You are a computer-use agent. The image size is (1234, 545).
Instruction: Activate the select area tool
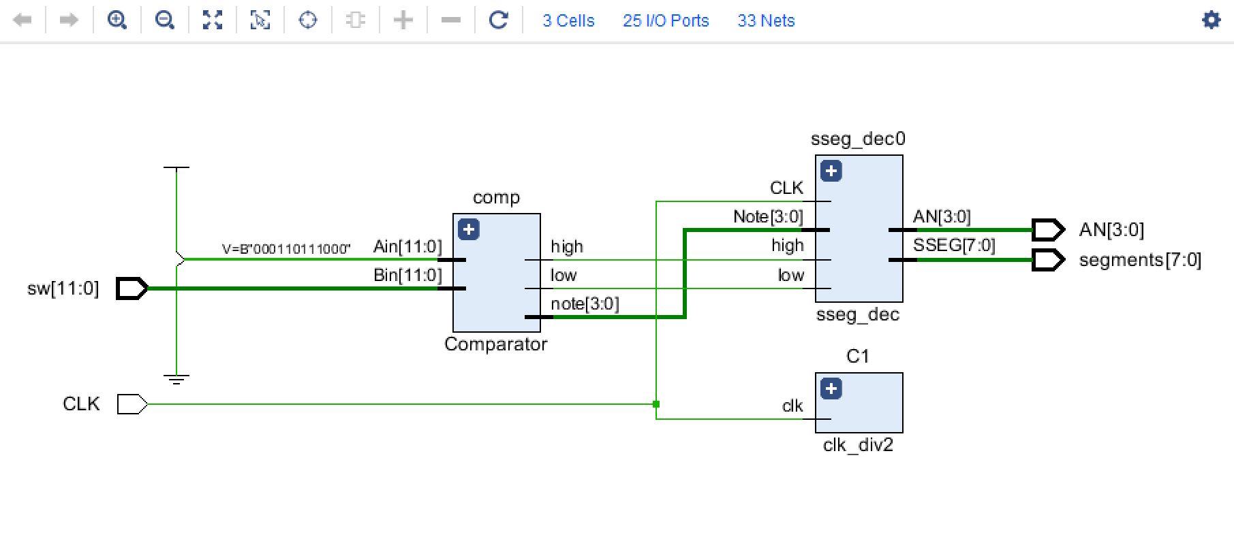tap(260, 20)
